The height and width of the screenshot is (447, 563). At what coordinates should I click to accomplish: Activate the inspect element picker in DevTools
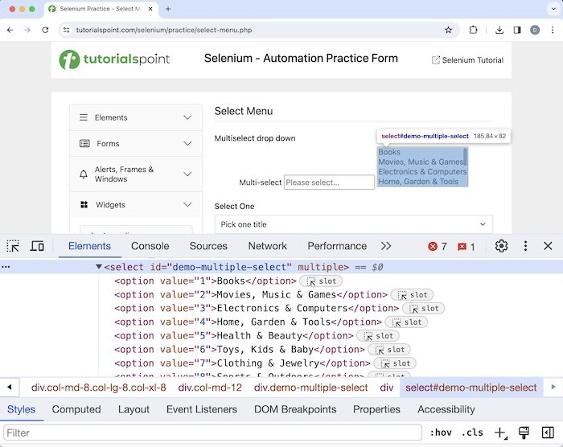(x=13, y=246)
